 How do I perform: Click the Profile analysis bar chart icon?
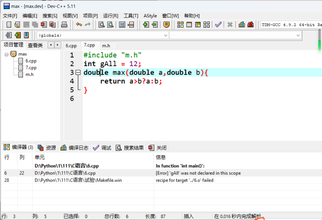point(242,25)
